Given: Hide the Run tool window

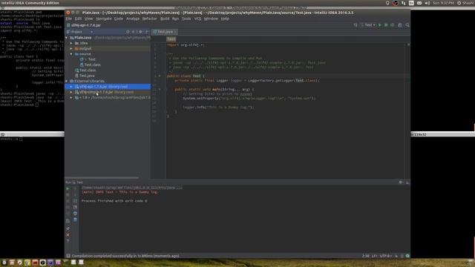Looking at the screenshot, I should 407,182.
